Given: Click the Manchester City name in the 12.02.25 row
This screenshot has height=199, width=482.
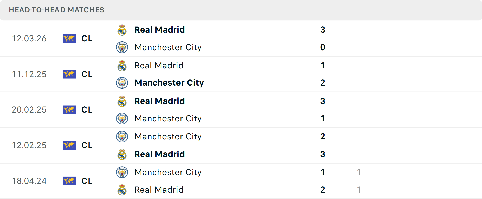Looking at the screenshot, I should 168,136.
